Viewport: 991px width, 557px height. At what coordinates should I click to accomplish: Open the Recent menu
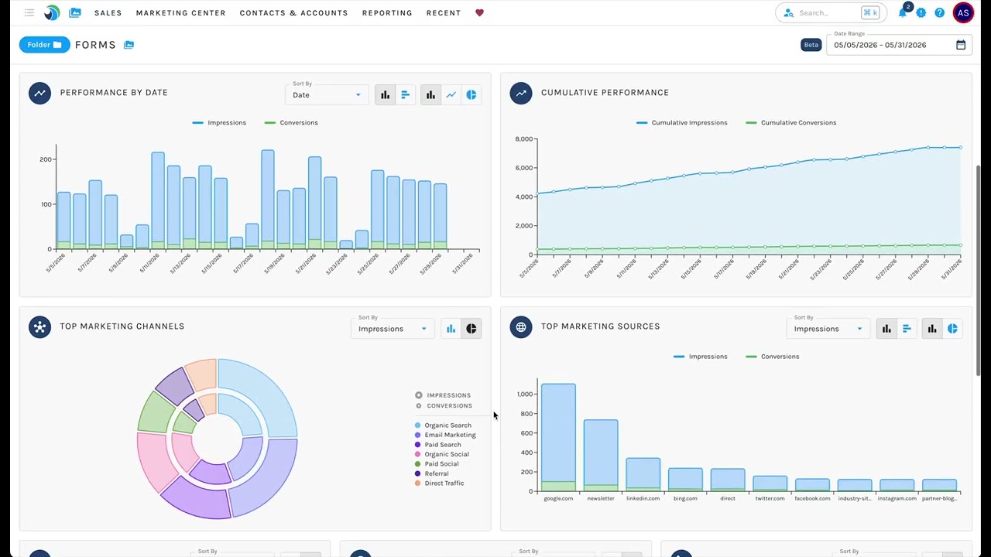(444, 13)
